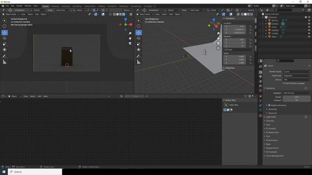Click the Render samples field showing 128
The height and width of the screenshot is (175, 312).
(296, 97)
